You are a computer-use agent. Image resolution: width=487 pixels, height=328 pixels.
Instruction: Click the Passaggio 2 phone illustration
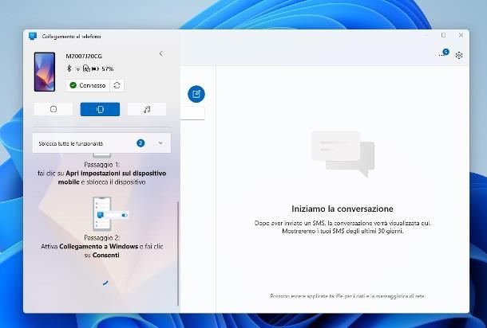coord(110,213)
